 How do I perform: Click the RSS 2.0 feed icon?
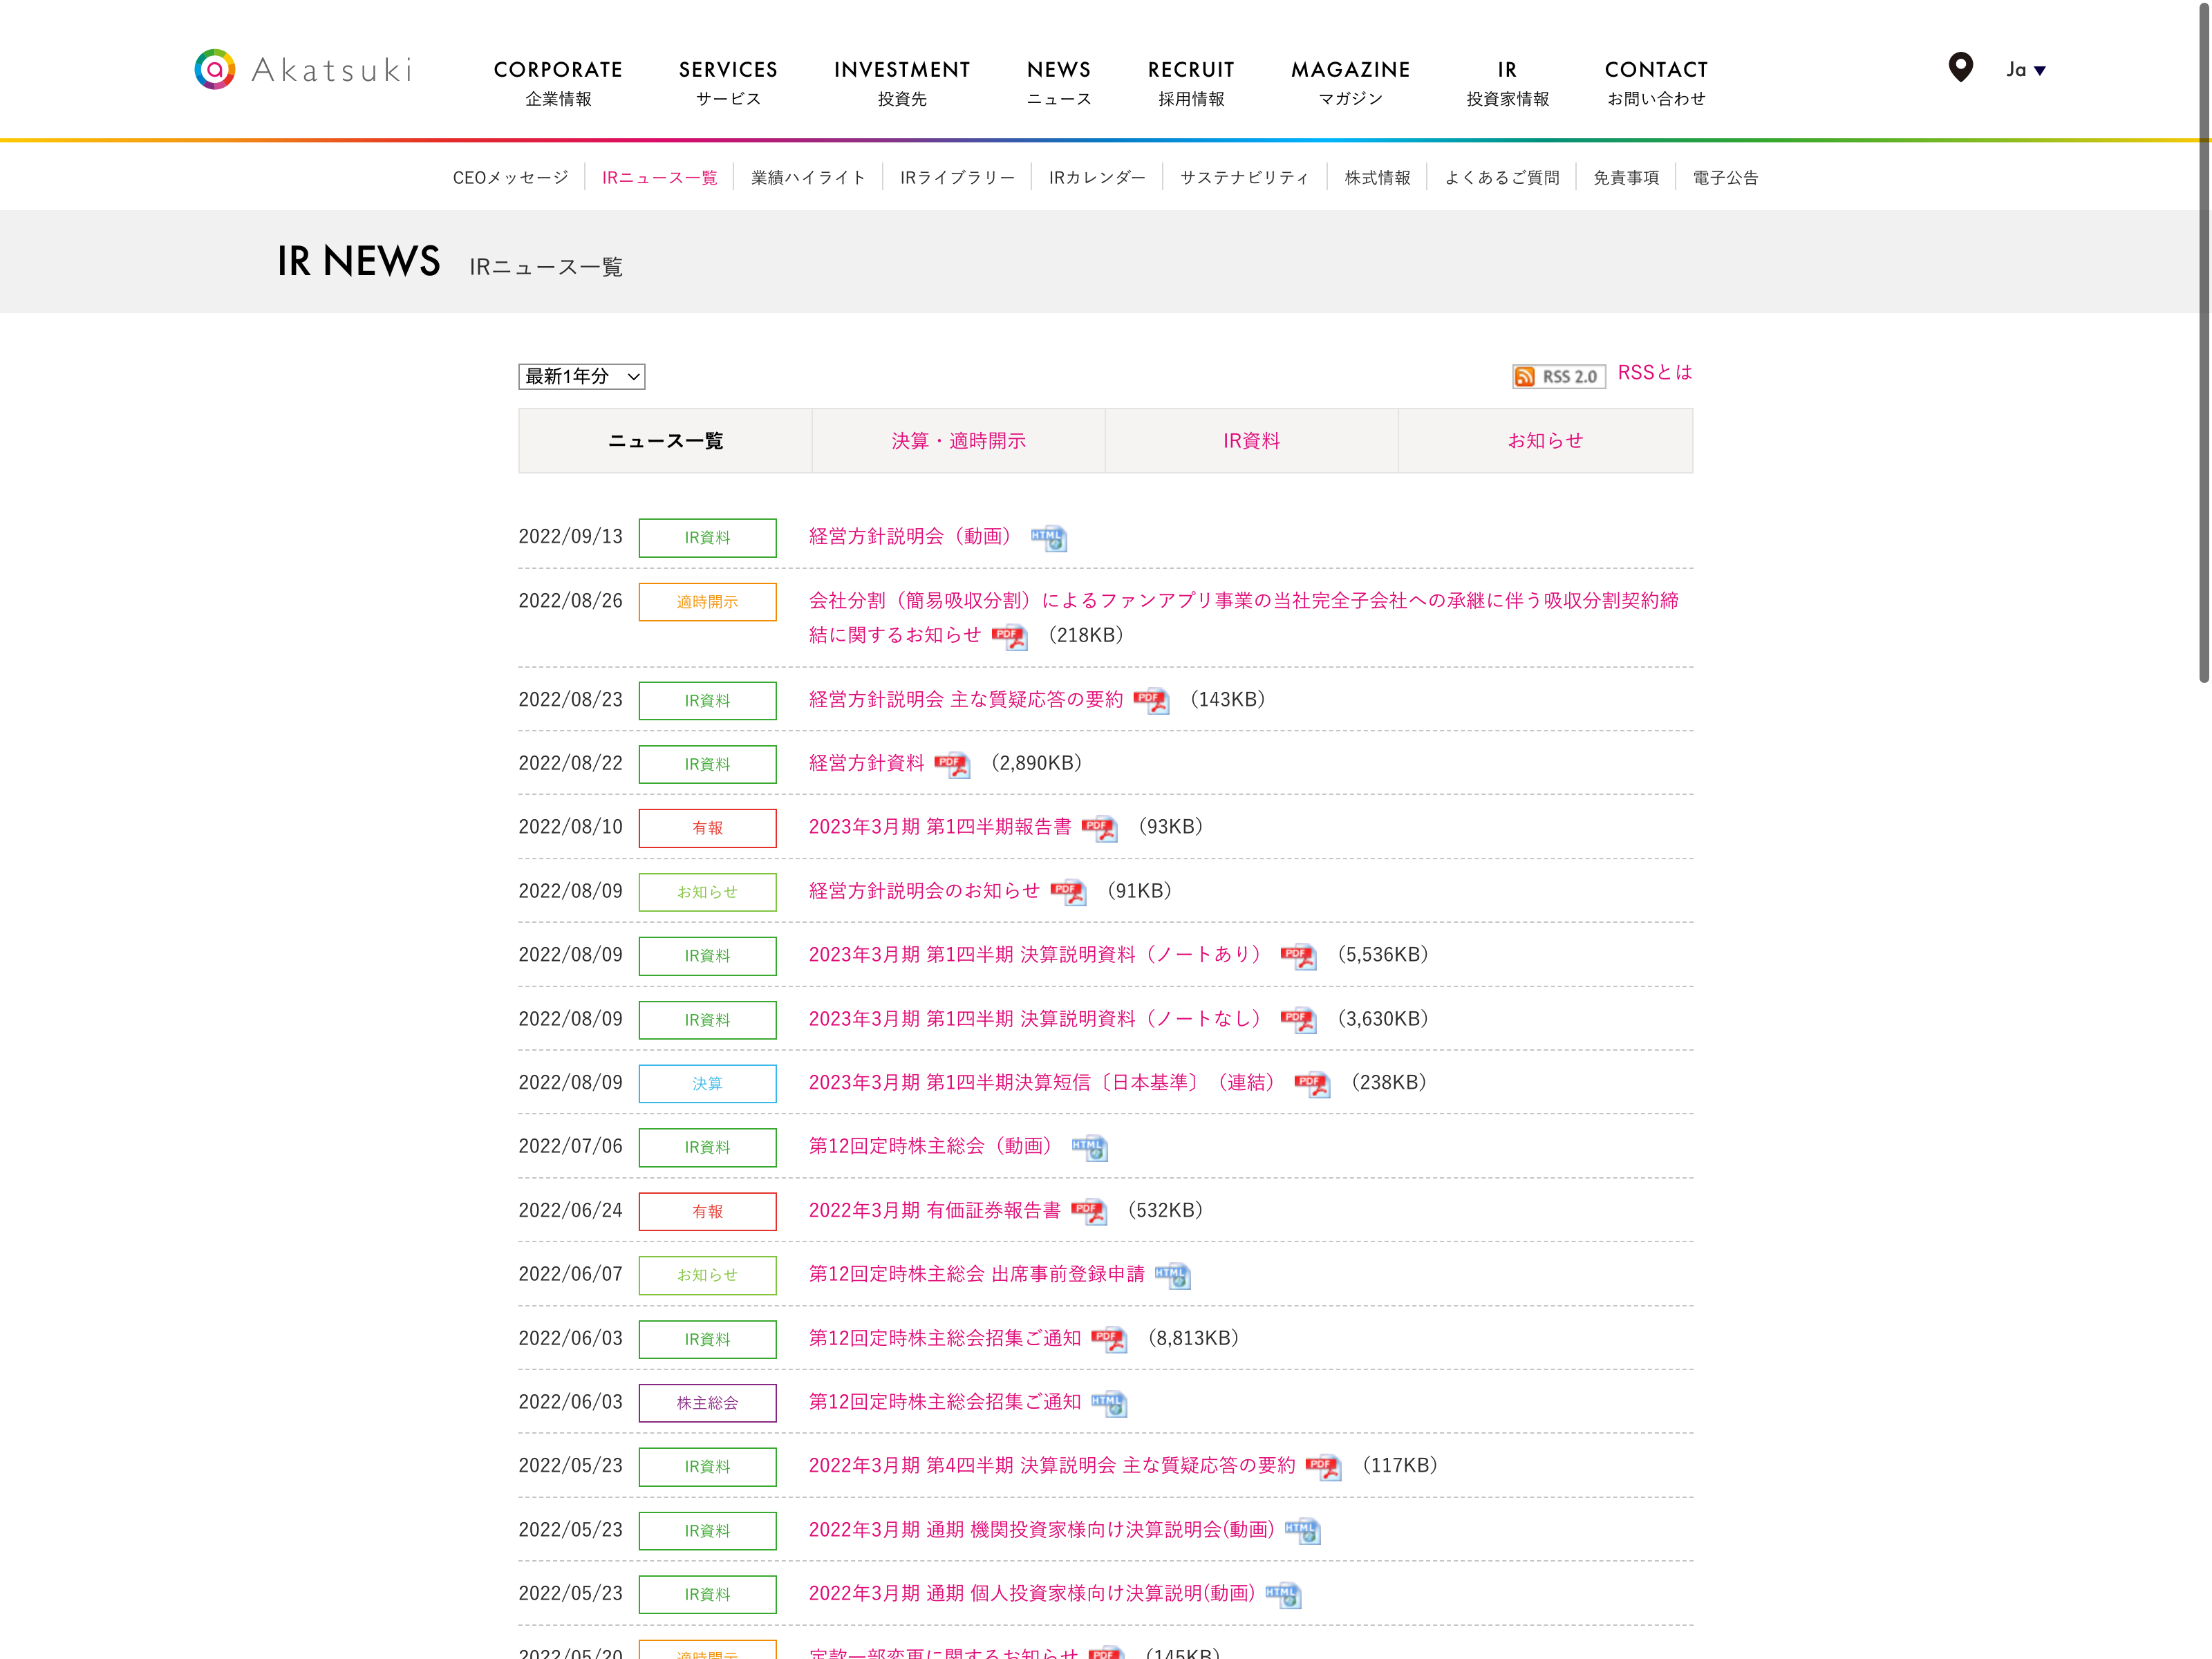pos(1558,376)
